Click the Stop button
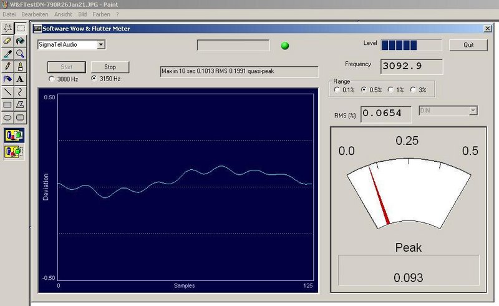Image resolution: width=499 pixels, height=306 pixels. point(110,67)
